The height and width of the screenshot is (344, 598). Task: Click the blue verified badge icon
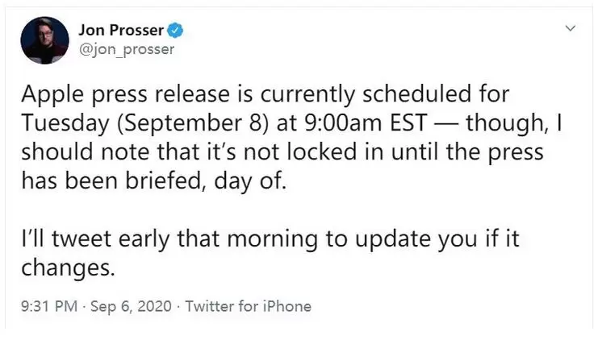176,31
